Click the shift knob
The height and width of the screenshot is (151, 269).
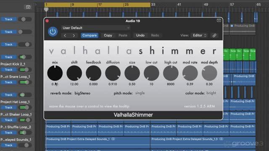(x=74, y=73)
